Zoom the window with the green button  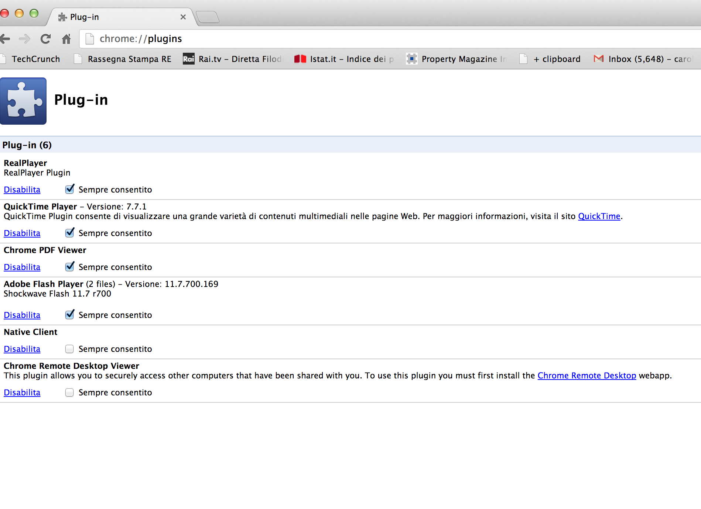(34, 14)
